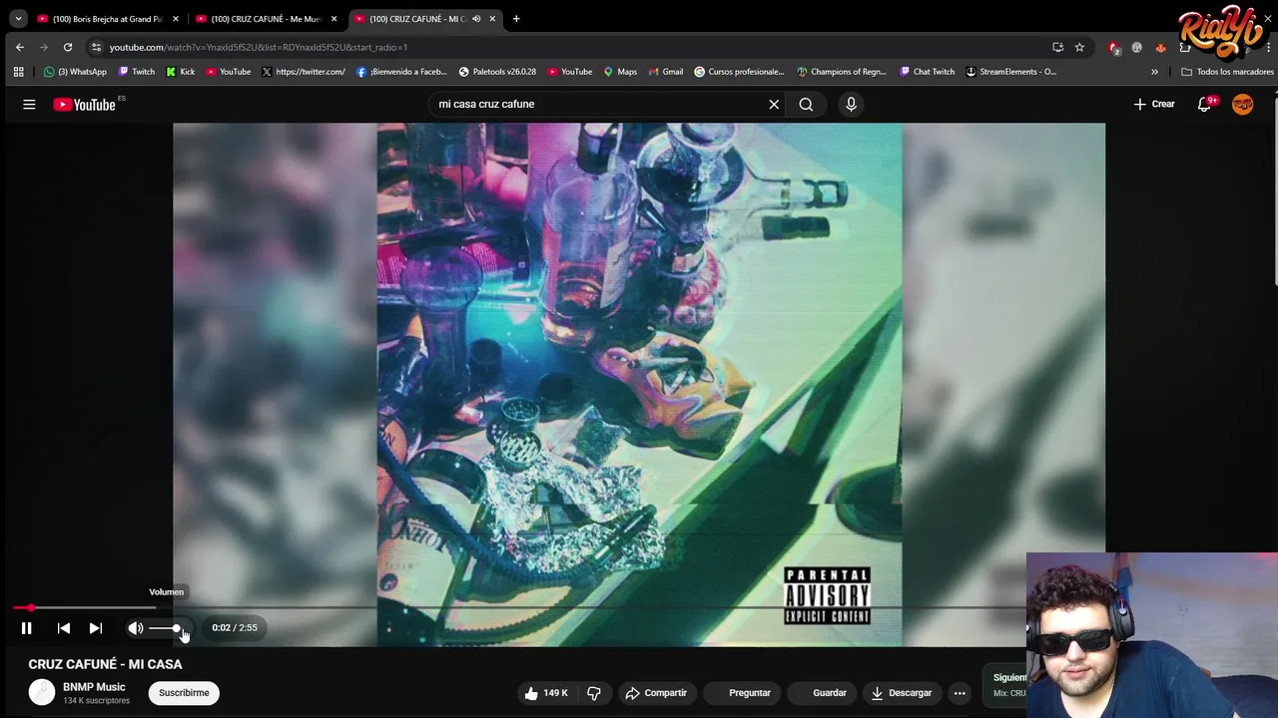Subscribe with the Suscribirme button
This screenshot has width=1278, height=718.
(184, 693)
